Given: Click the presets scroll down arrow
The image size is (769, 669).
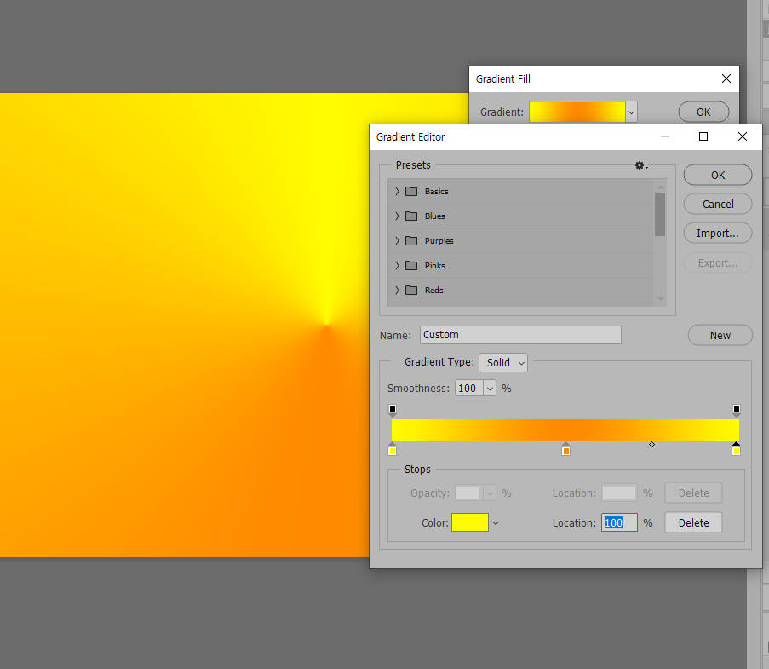Looking at the screenshot, I should point(660,298).
